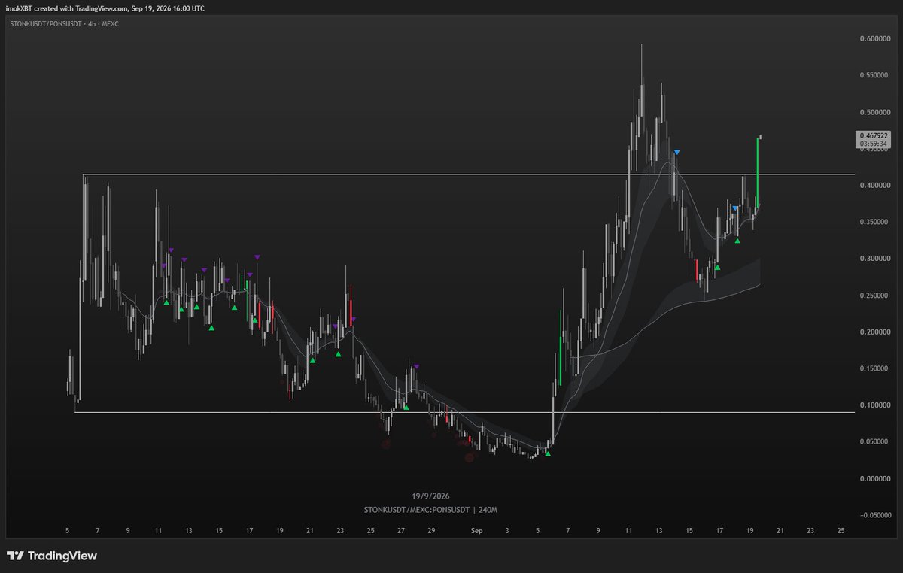Select the current price label 0.467922
The width and height of the screenshot is (903, 573).
point(872,135)
